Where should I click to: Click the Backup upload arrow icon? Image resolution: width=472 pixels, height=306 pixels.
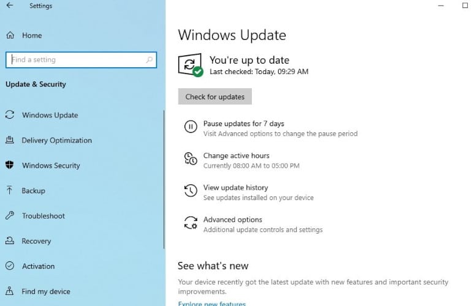9,190
